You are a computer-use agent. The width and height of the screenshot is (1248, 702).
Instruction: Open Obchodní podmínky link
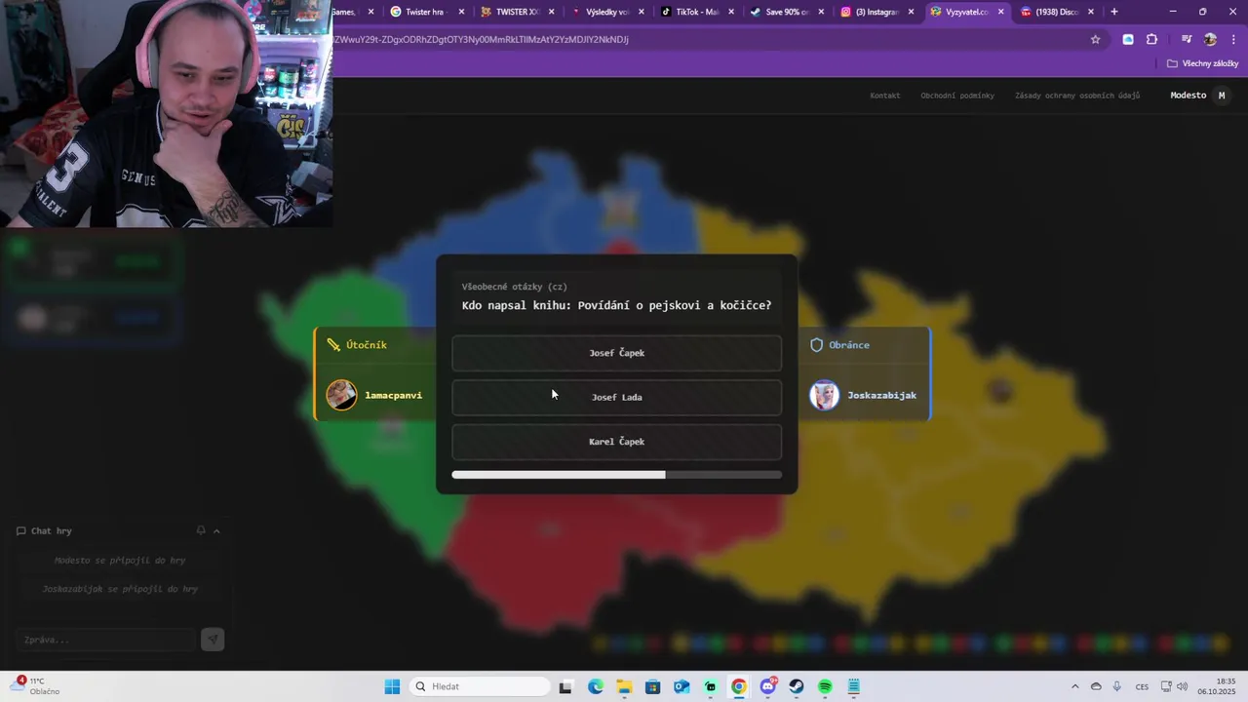[x=957, y=96]
